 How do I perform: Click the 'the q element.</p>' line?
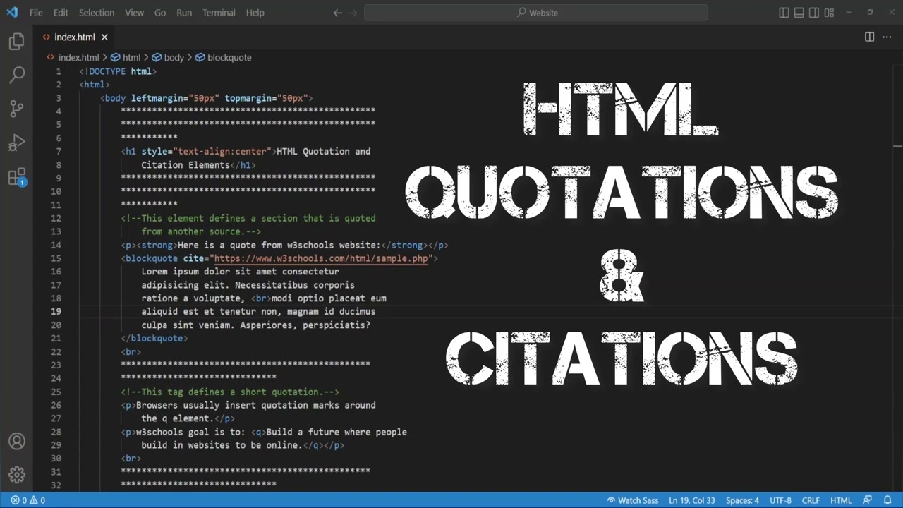click(x=188, y=419)
